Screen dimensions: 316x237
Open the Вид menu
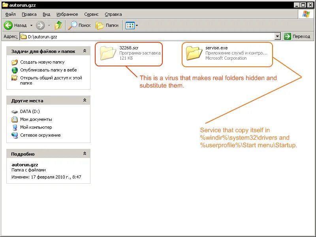tap(46, 14)
